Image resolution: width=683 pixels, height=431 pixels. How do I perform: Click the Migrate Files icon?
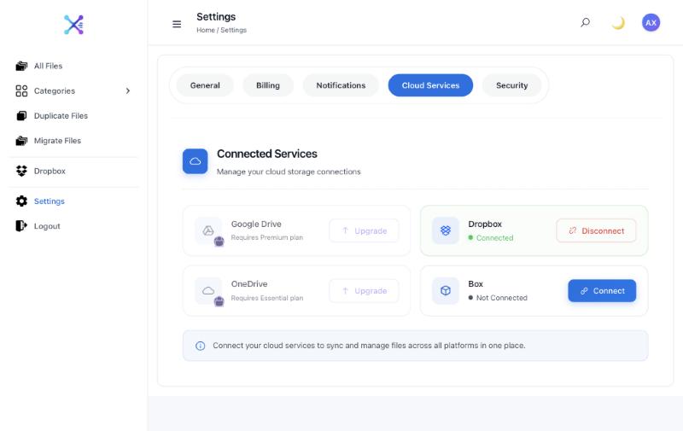pyautogui.click(x=21, y=141)
